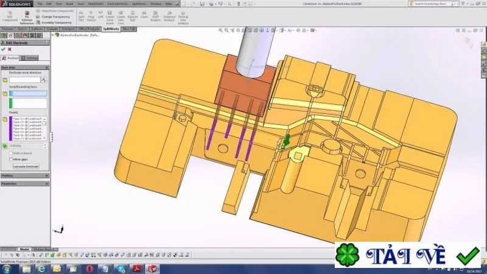Confirm the electrode with the green checkmark
The width and height of the screenshot is (487, 274).
(x=3, y=49)
